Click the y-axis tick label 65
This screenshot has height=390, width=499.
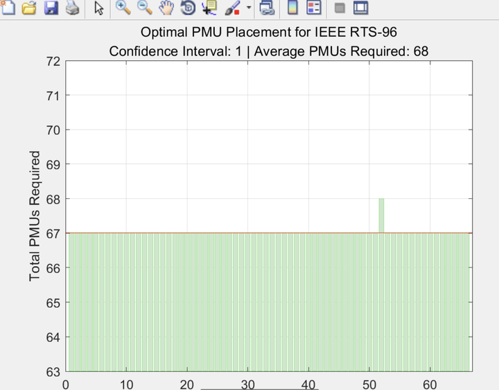[x=53, y=303]
